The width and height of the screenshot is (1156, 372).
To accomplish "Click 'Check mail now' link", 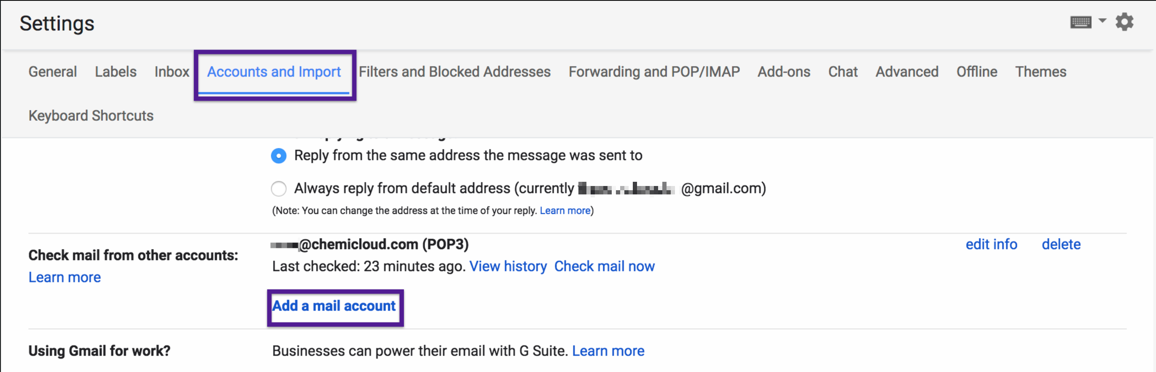I will tap(604, 266).
